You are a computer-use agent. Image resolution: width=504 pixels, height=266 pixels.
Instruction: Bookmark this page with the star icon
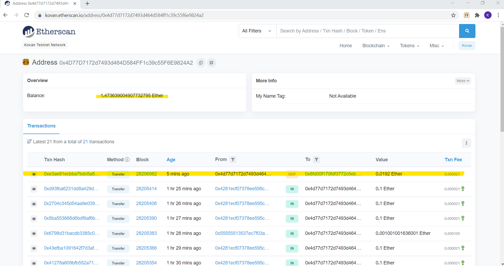pyautogui.click(x=453, y=15)
